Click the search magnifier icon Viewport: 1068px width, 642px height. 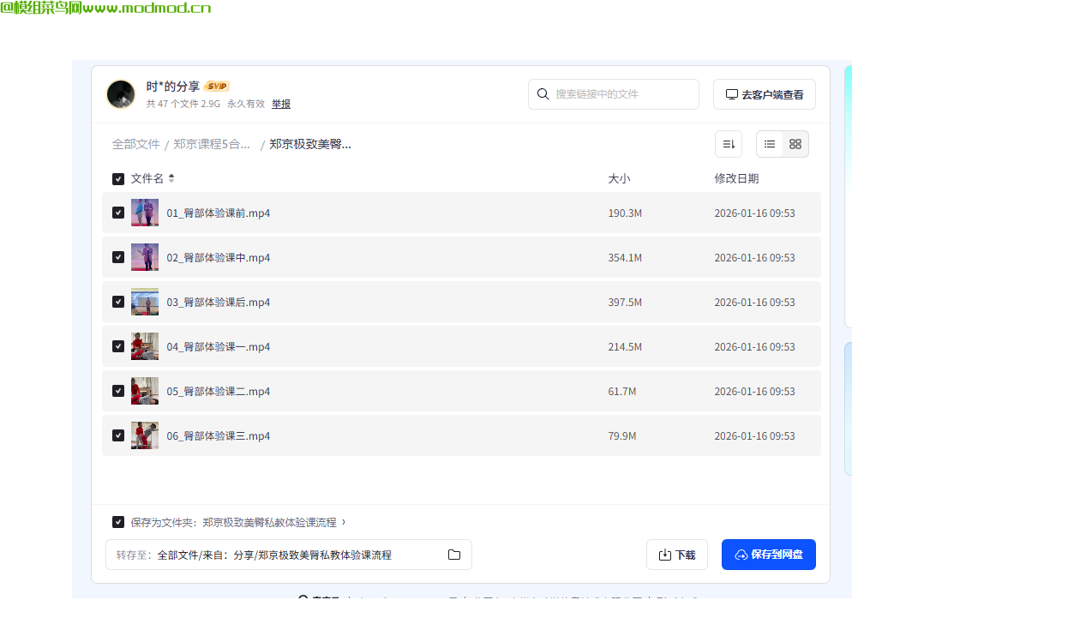coord(543,94)
